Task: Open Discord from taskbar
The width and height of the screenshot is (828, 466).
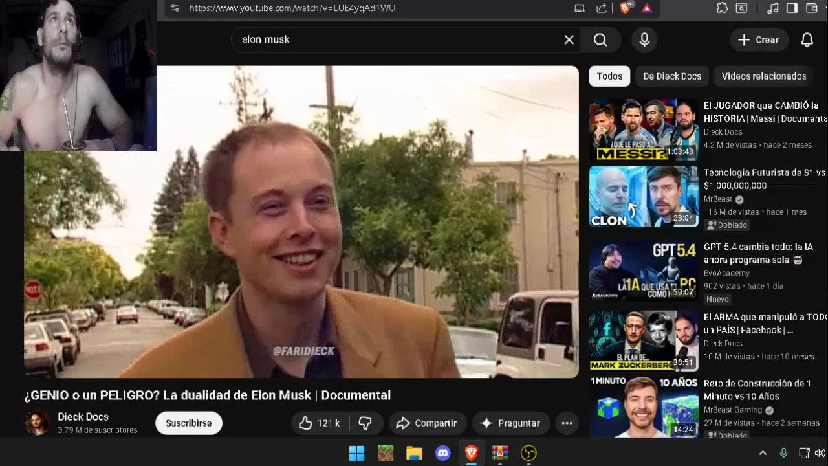Action: point(443,453)
